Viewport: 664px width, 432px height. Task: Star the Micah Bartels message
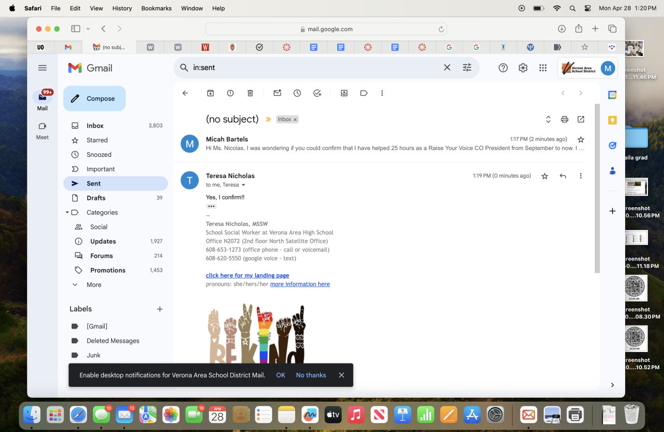(x=581, y=140)
